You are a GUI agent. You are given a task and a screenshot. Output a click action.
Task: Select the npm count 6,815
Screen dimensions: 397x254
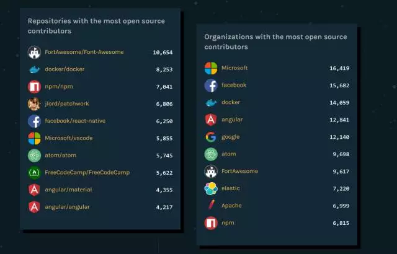click(x=341, y=223)
